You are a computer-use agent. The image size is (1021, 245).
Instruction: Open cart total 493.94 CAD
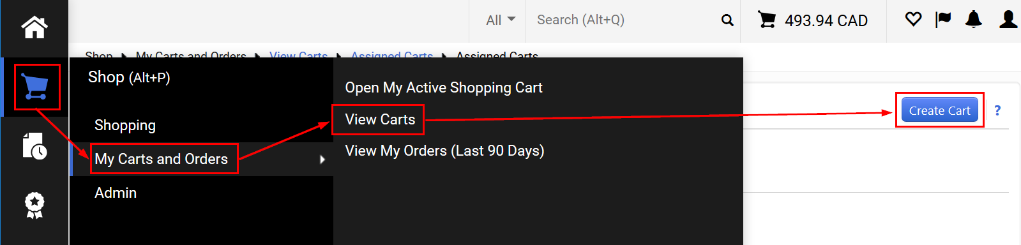(x=813, y=20)
